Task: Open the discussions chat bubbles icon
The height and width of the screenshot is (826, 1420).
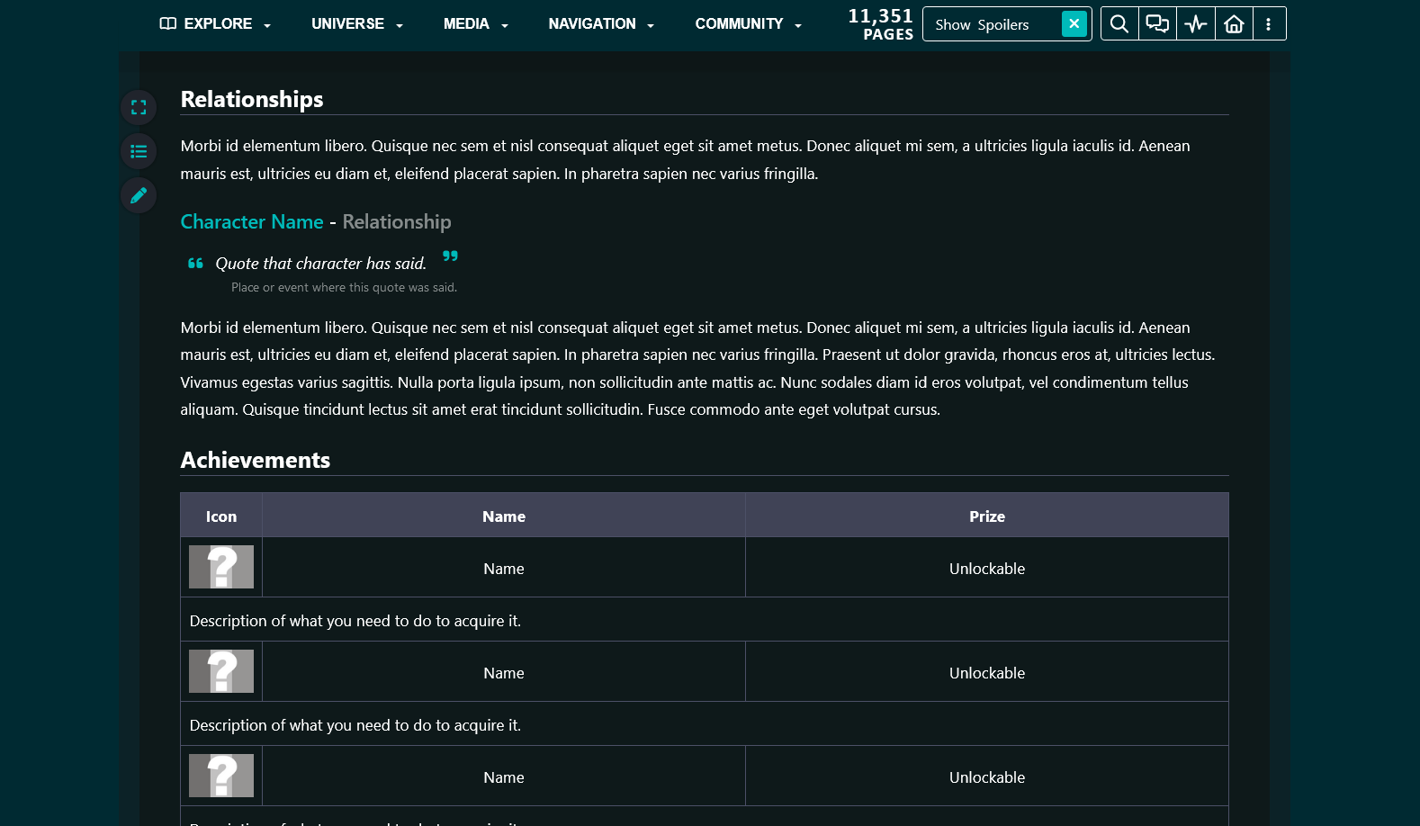Action: coord(1157,24)
